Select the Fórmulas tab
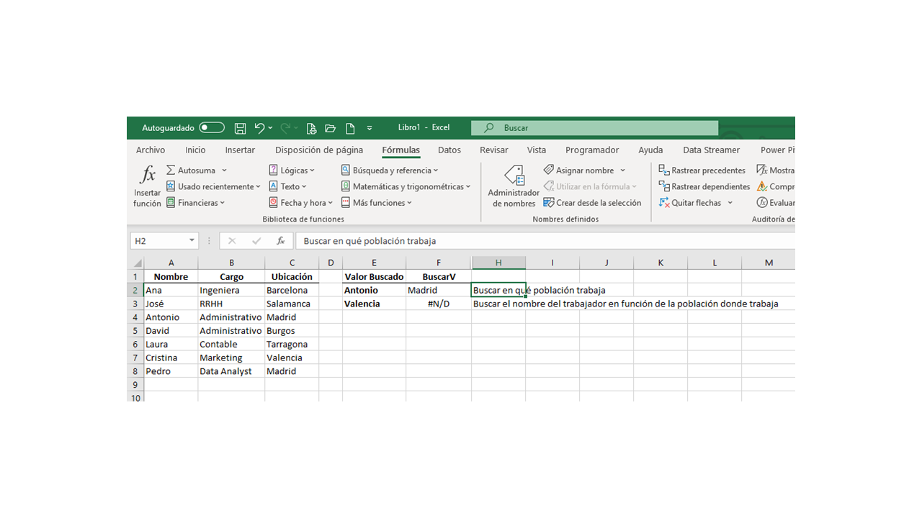Image resolution: width=922 pixels, height=518 pixels. pyautogui.click(x=401, y=150)
